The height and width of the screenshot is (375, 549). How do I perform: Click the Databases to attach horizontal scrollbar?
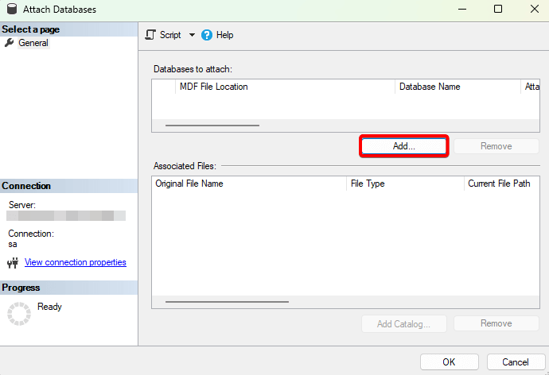pos(212,125)
